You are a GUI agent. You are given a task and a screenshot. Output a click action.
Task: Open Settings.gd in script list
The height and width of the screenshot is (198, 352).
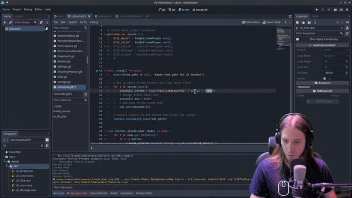[x=64, y=67]
